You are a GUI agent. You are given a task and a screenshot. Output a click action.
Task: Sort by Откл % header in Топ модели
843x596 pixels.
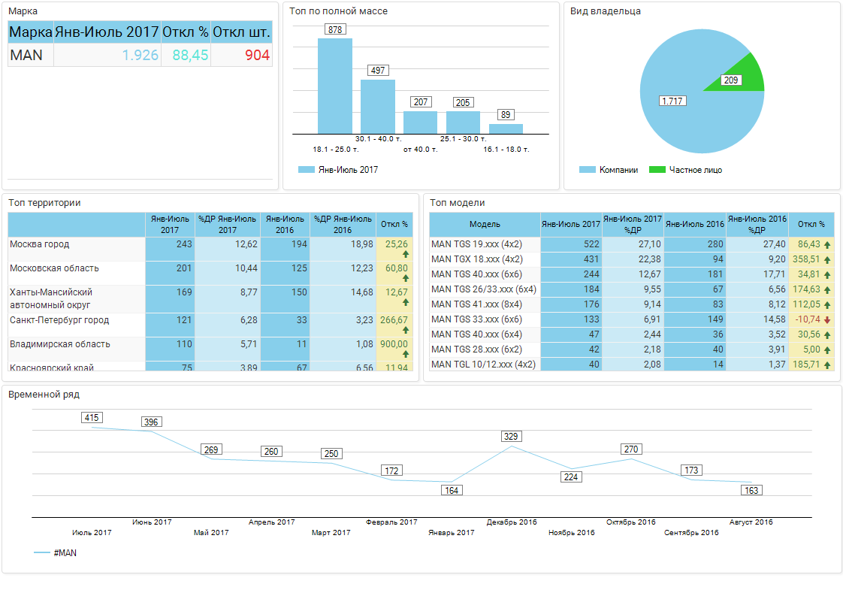coord(811,224)
